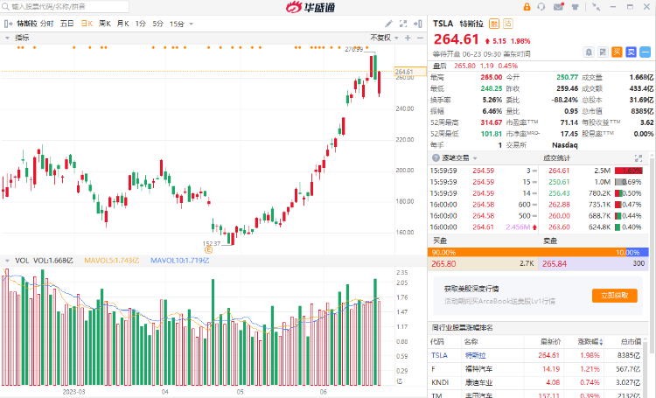Click the hide right panel icon
Screen dimensions: 656x398
(x=417, y=24)
